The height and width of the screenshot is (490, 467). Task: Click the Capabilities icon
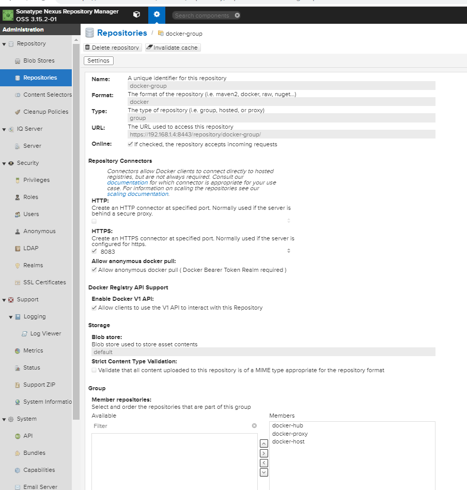pyautogui.click(x=18, y=470)
